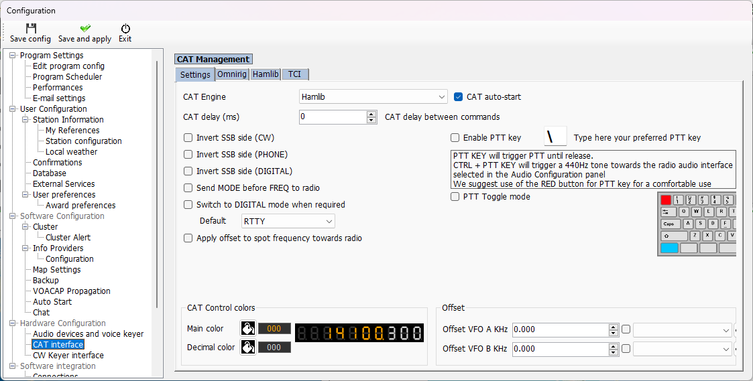This screenshot has height=381, width=753.
Task: Open the Default mode RTTY dropdown
Action: 288,221
